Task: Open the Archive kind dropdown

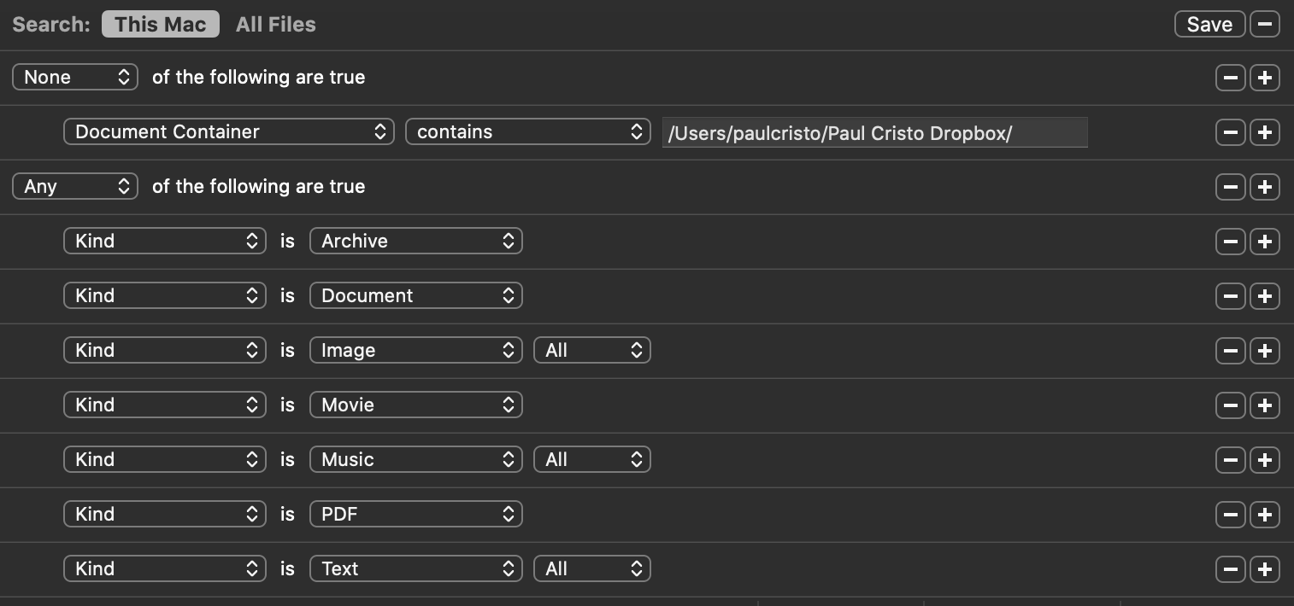Action: pos(415,242)
